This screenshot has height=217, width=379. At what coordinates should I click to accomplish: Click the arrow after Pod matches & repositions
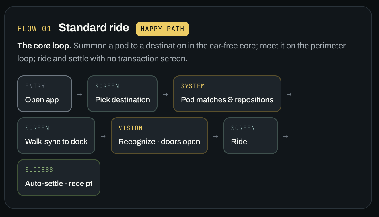click(289, 94)
